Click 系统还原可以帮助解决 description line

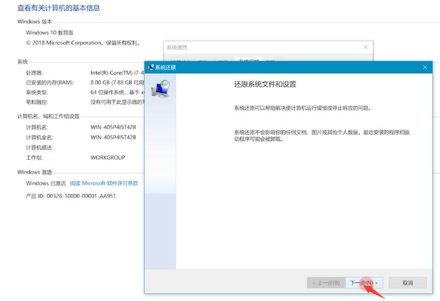coord(303,108)
